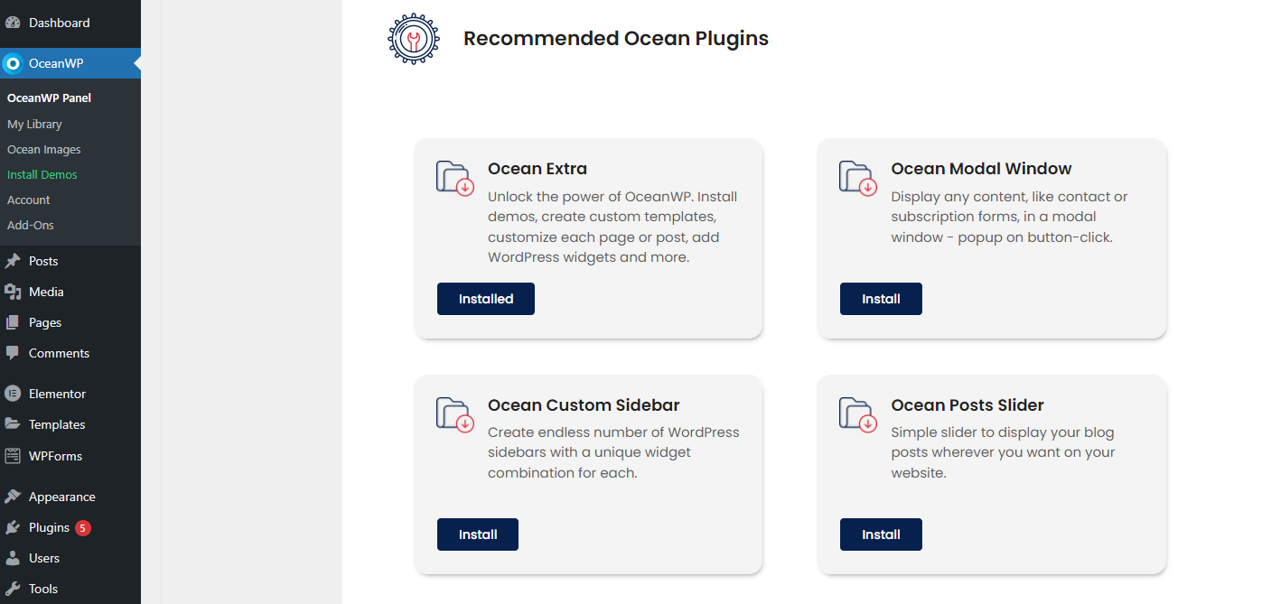Open My Library under OceanWP

tap(34, 125)
